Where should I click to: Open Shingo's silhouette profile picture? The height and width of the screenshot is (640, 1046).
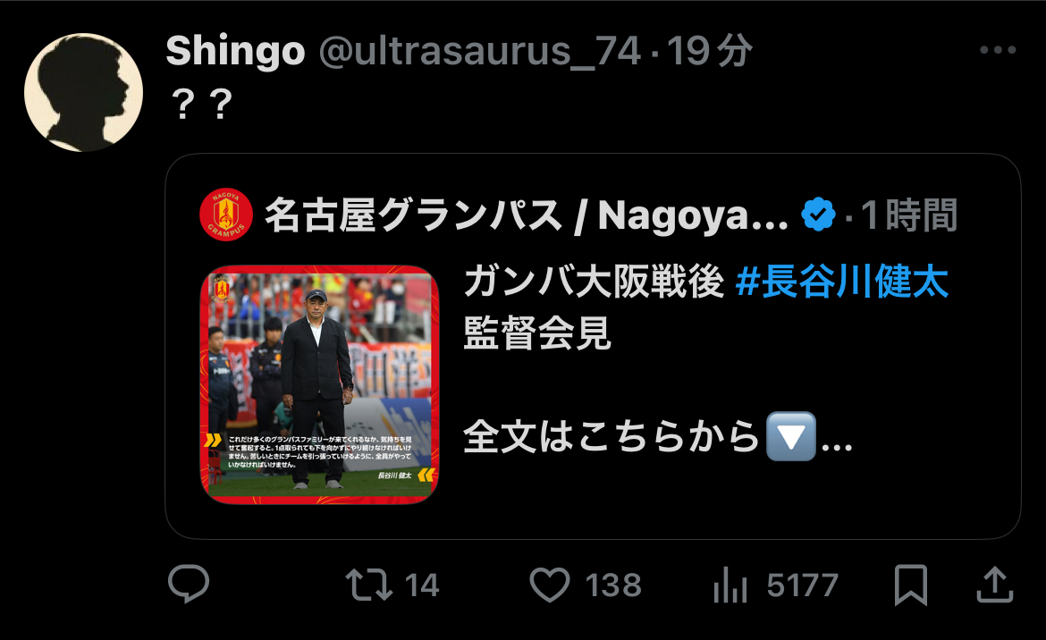click(x=83, y=93)
